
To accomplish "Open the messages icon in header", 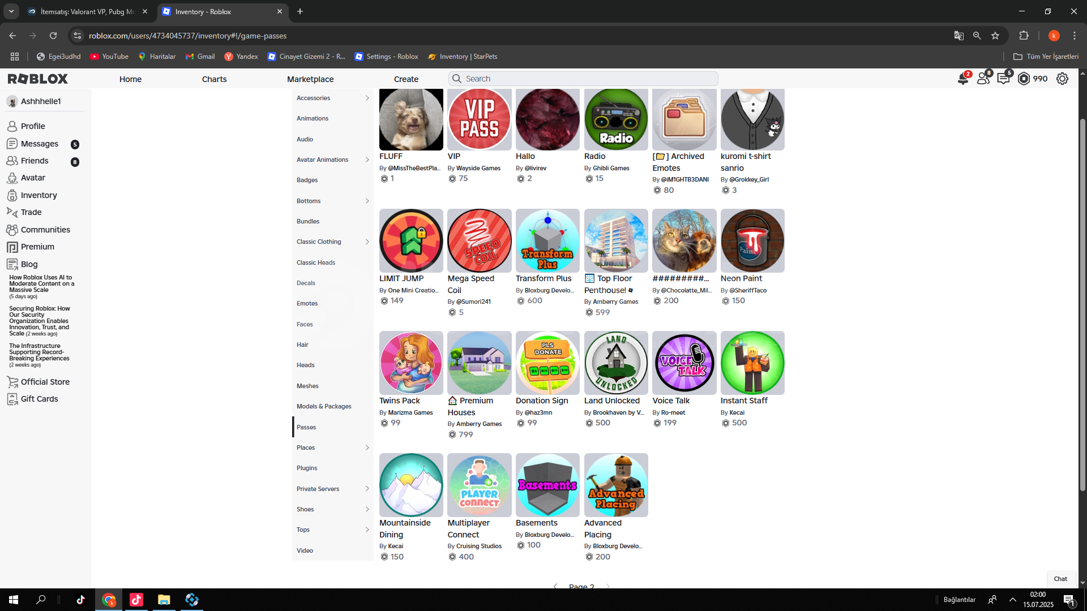I will click(1004, 79).
